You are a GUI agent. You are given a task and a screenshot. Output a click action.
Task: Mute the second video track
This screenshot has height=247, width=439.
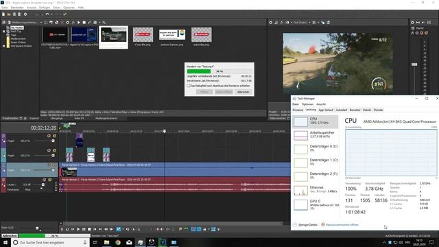[x=49, y=150]
